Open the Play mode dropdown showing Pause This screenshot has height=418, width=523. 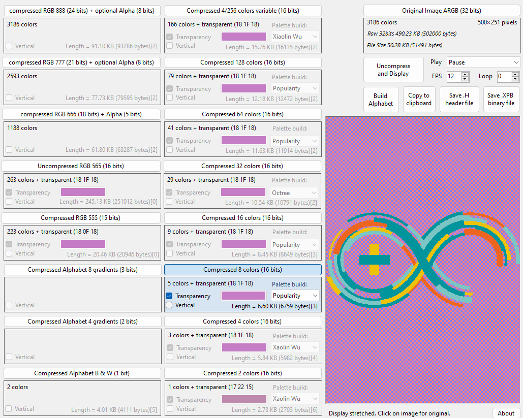483,62
